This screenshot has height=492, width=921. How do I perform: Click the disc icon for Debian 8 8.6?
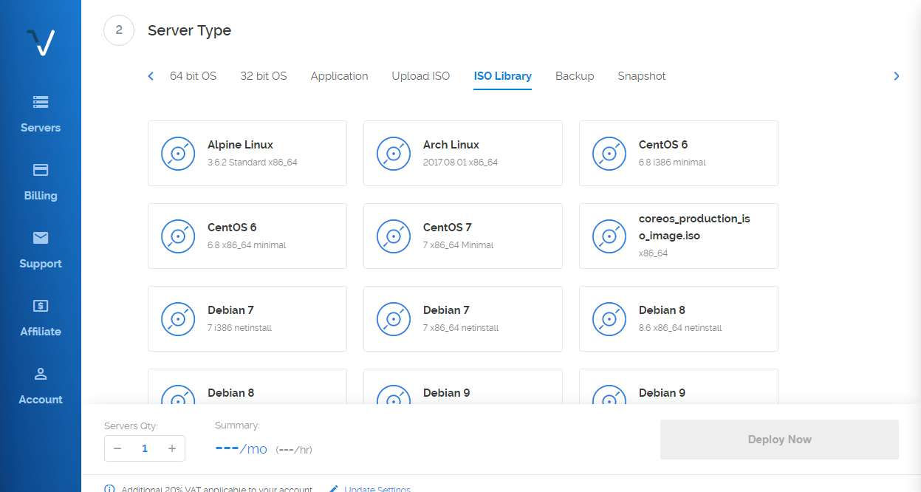[609, 318]
